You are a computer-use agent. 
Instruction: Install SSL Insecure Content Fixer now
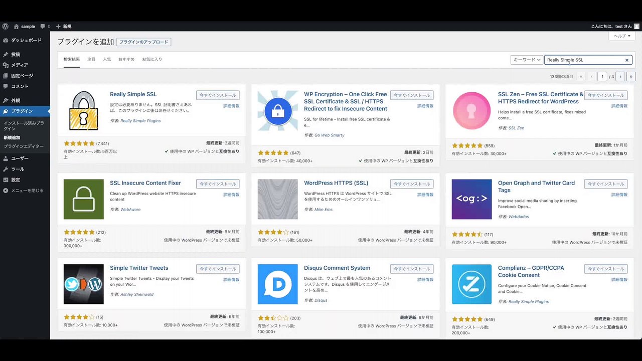click(218, 184)
